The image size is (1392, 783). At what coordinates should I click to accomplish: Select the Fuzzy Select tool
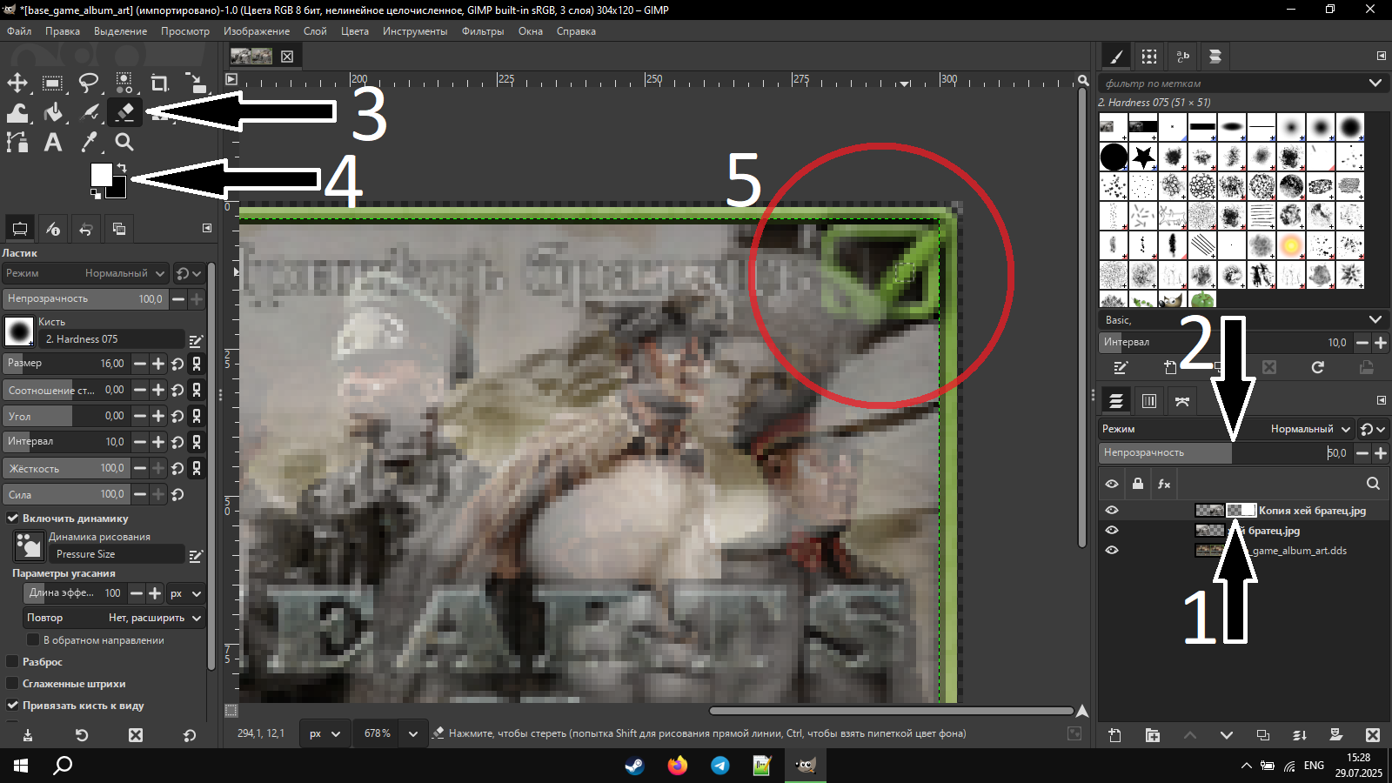124,83
